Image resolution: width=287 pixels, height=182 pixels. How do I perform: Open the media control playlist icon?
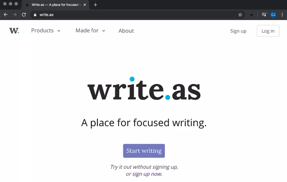(x=264, y=15)
